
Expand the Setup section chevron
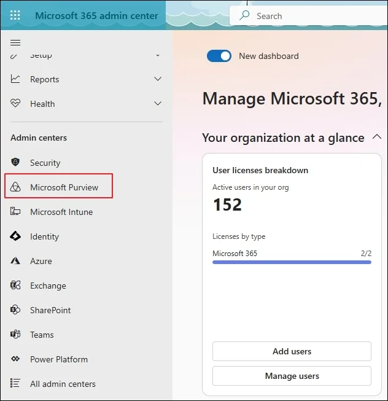tap(158, 55)
